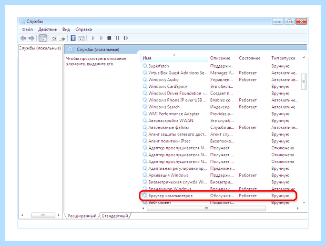Select the Windows Search service
The width and height of the screenshot is (326, 246).
point(220,107)
